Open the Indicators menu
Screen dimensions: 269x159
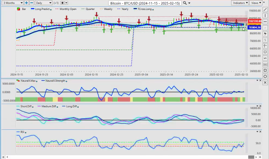[240, 3]
